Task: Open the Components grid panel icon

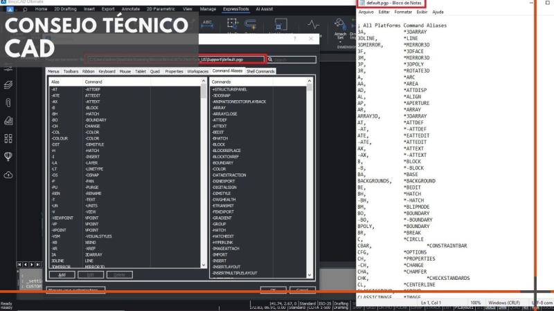Action: click(x=8, y=138)
